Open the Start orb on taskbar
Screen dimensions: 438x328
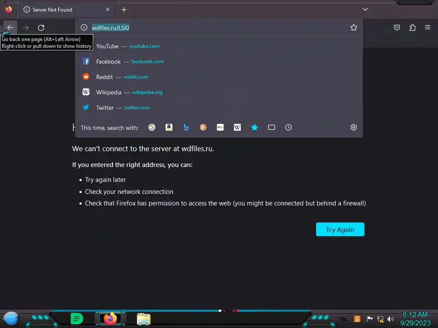point(11,319)
